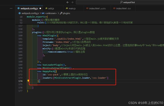This screenshot has width=164, height=106.
Task: Click the sticky header module.exports line
Action: point(37,17)
